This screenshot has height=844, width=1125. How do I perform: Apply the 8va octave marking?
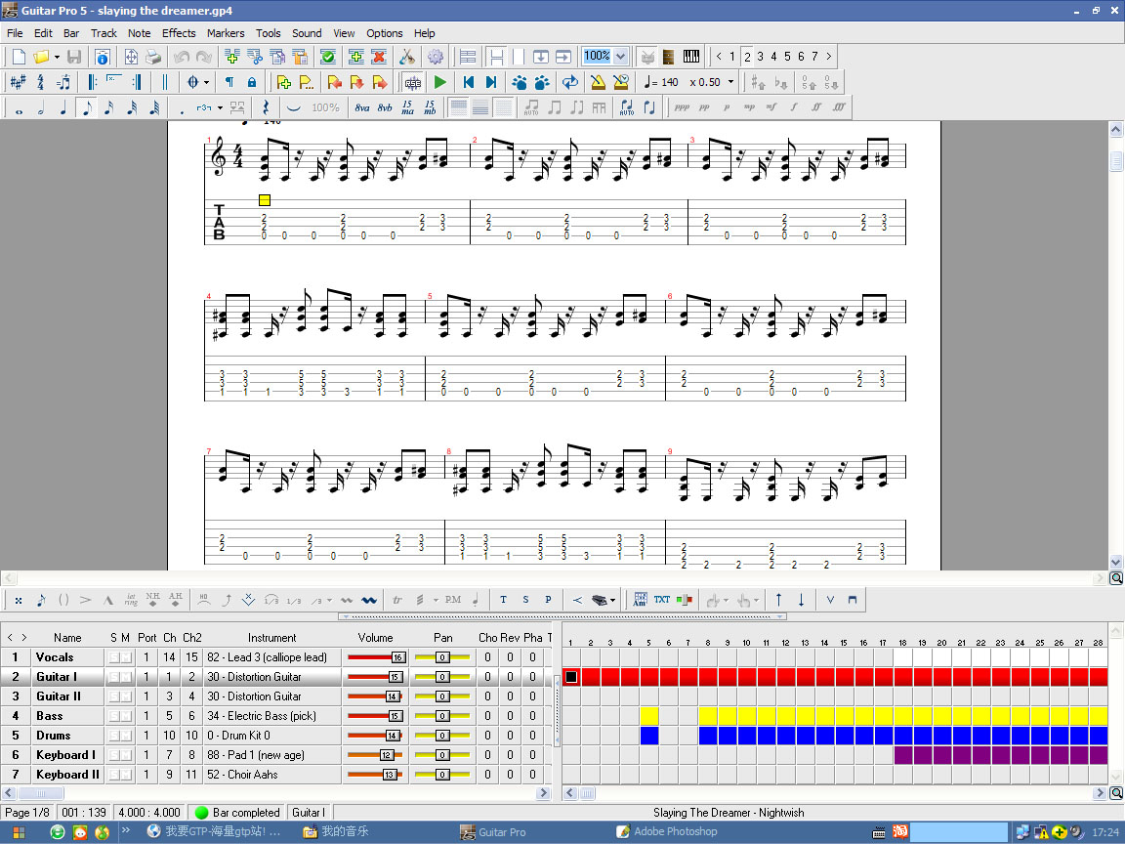(x=362, y=107)
